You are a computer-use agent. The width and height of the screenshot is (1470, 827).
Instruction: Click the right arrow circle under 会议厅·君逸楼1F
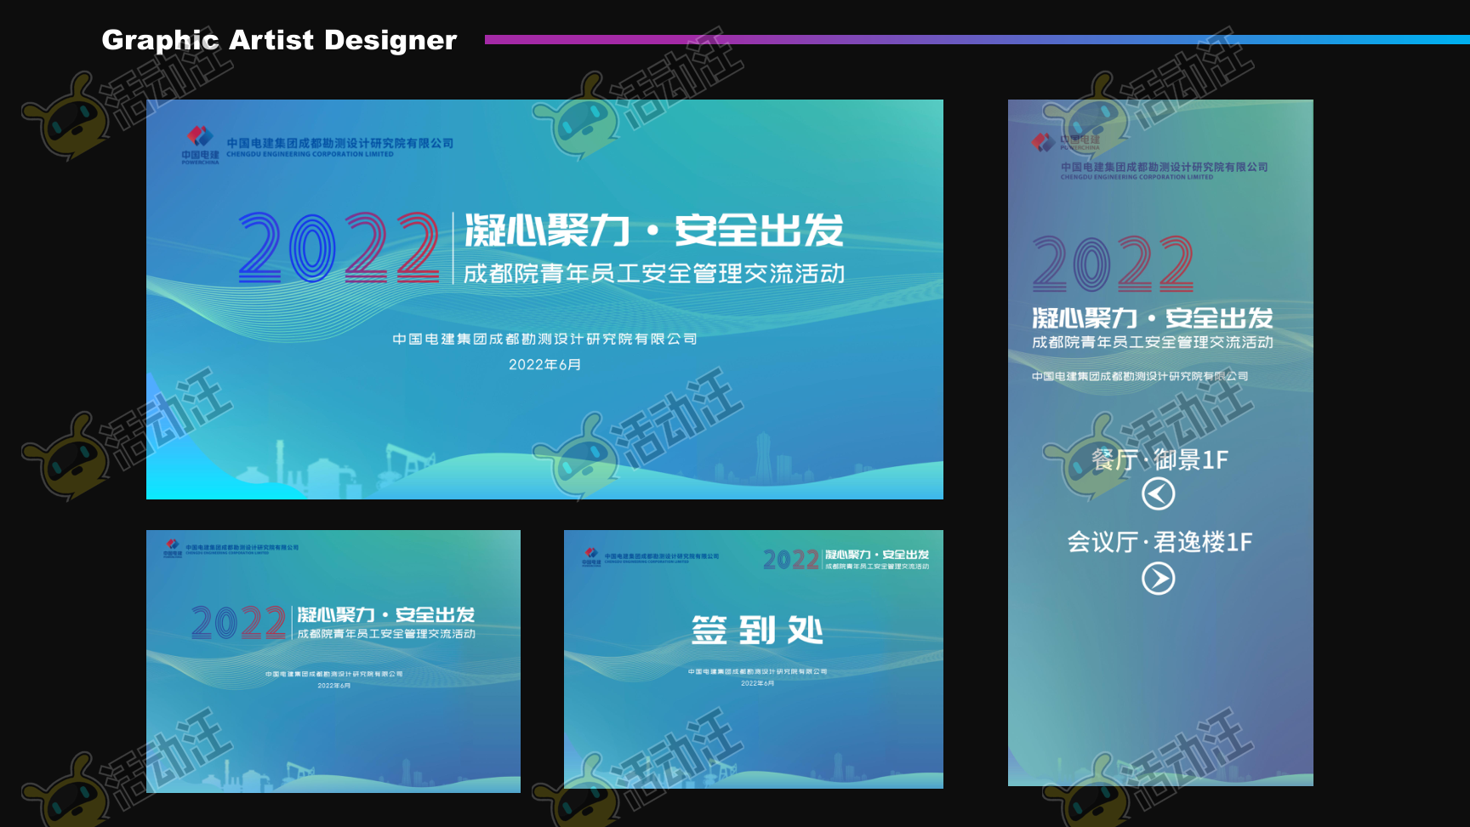click(x=1158, y=579)
